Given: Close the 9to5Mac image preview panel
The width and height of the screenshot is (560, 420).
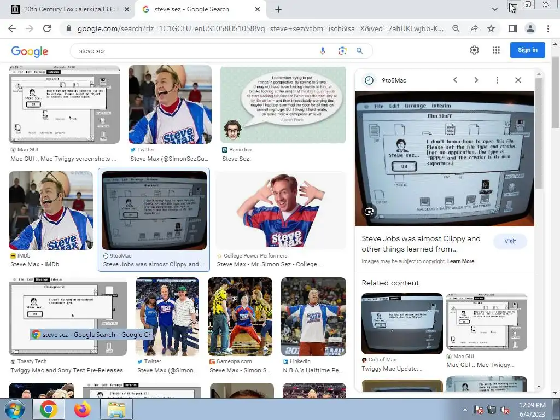Looking at the screenshot, I should (x=518, y=80).
